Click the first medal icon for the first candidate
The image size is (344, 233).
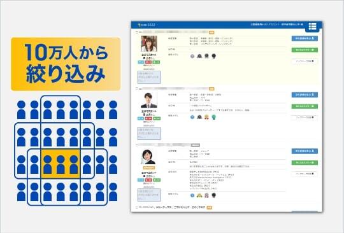click(192, 56)
